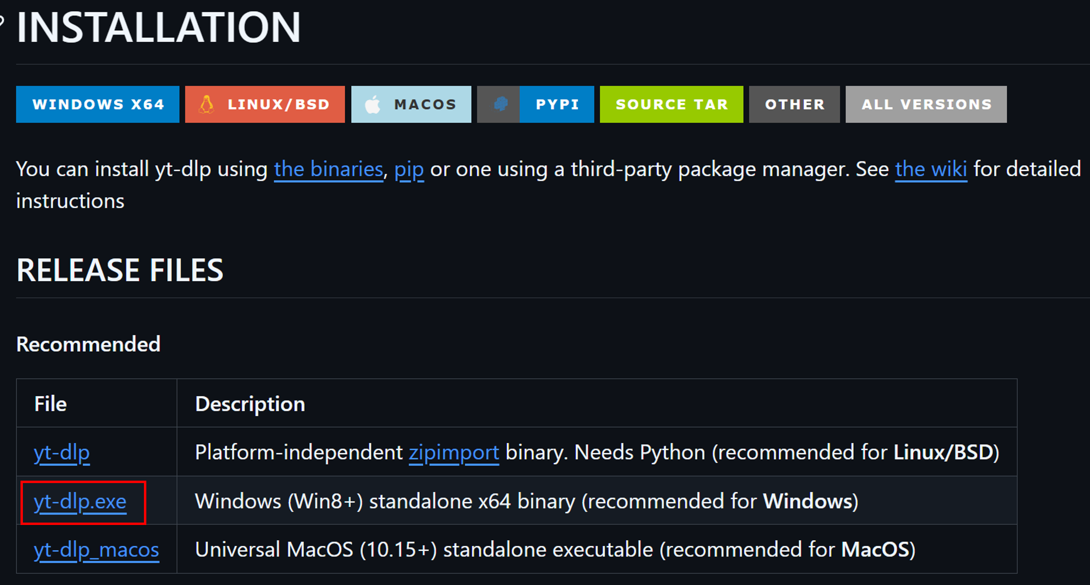The image size is (1090, 585).
Task: Click the Recommended subheading
Action: (88, 344)
